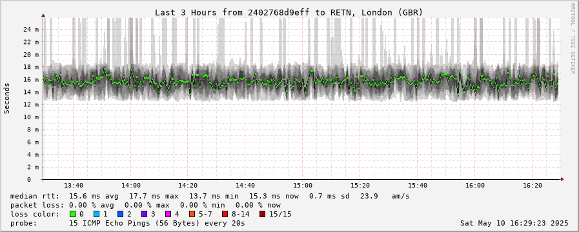Click the light blue loss color 1 swatch
579x232 pixels.
click(96, 214)
